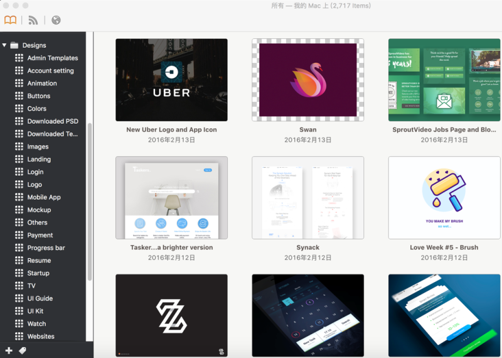Screen dimensions: 502x358
Task: Open the web browser globe icon
Action: point(56,20)
